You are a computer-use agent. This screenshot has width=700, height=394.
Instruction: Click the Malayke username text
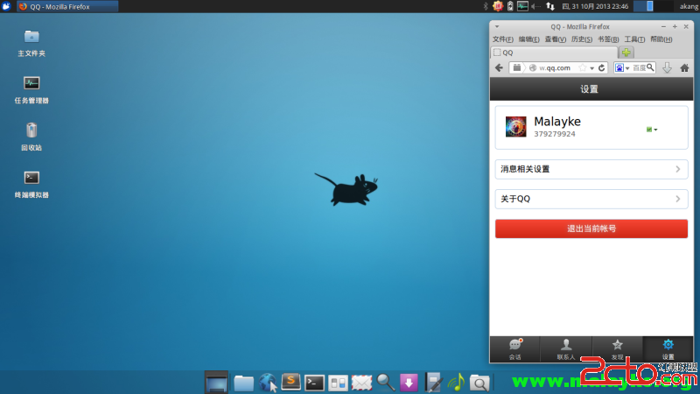[557, 122]
